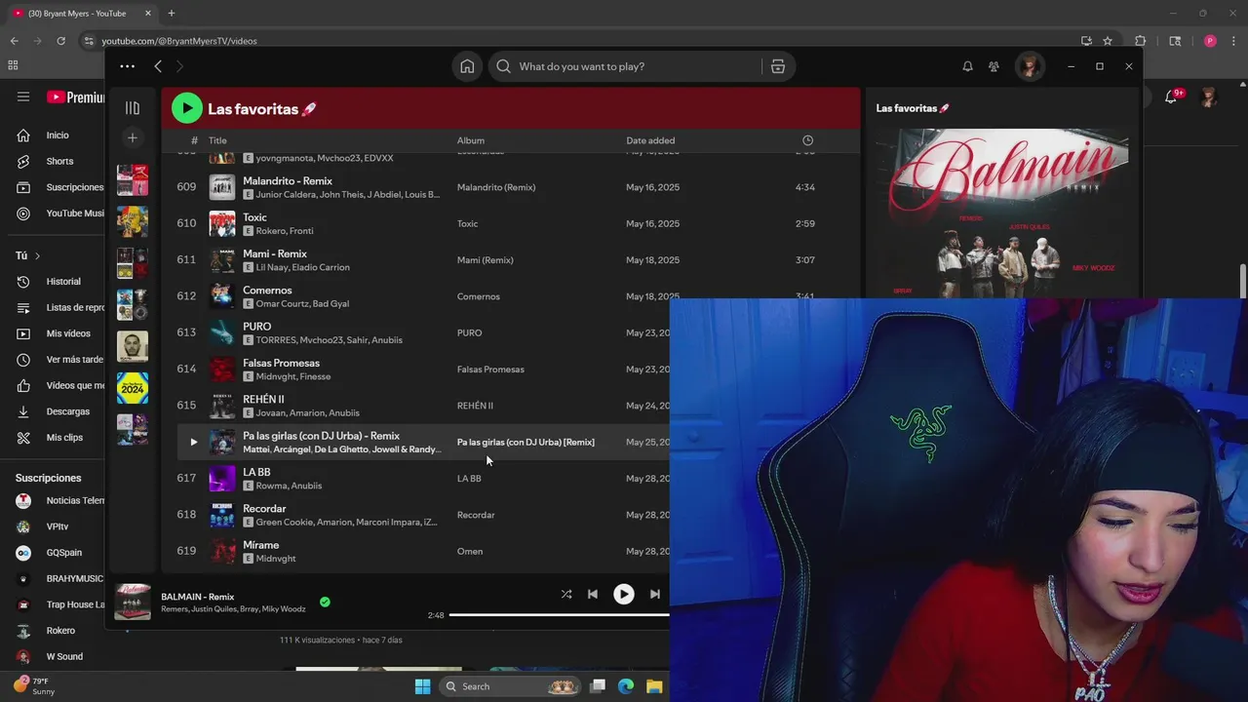Sort tracks by Title column header

click(217, 140)
